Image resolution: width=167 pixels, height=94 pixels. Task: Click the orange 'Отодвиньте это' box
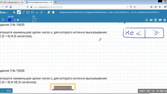coord(63,87)
